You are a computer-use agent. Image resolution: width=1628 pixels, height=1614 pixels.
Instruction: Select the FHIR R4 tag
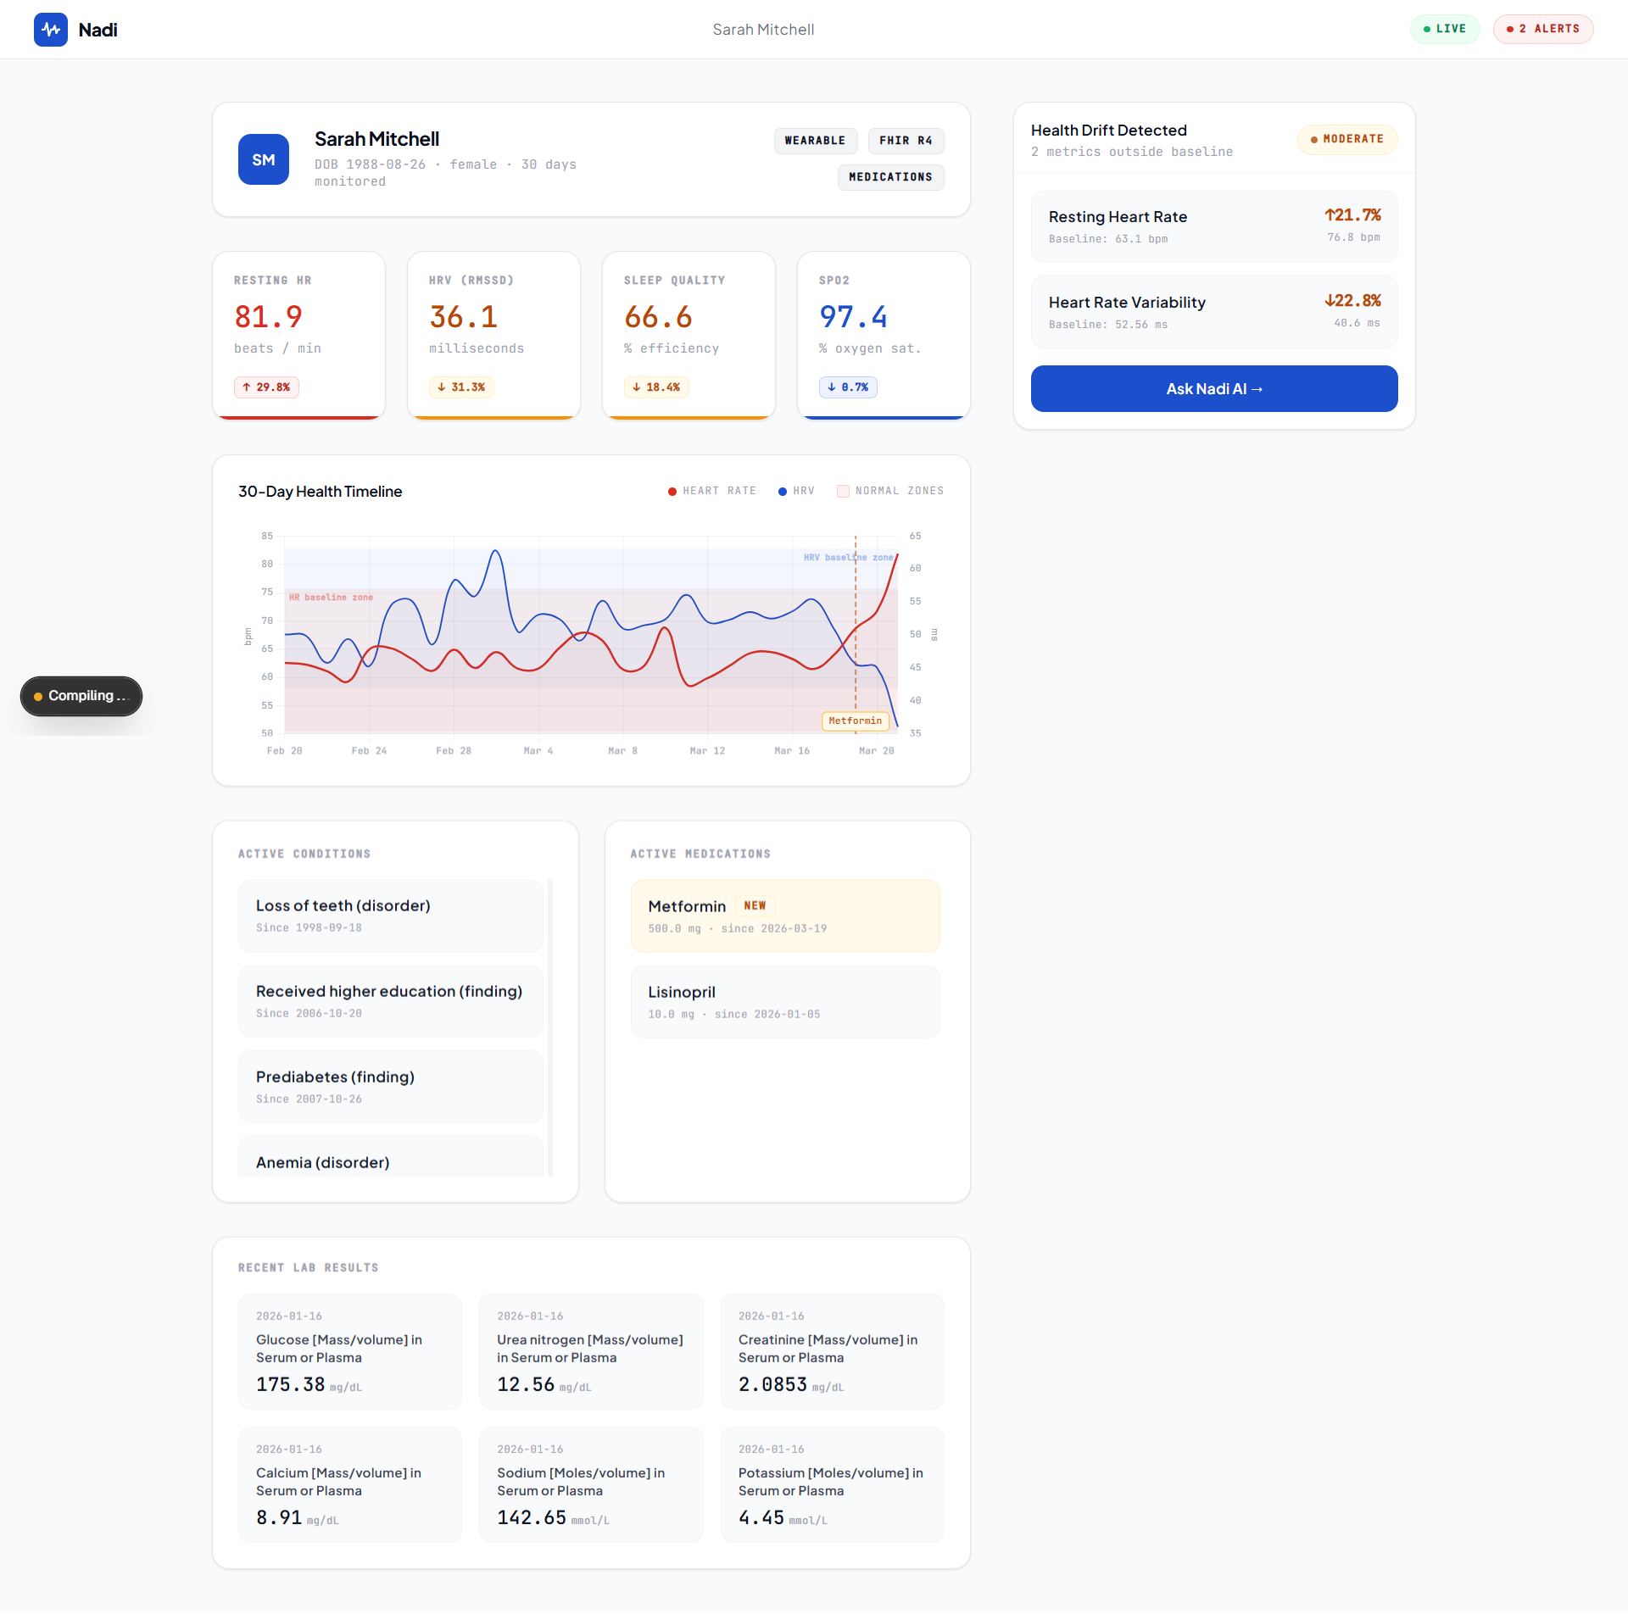[906, 141]
